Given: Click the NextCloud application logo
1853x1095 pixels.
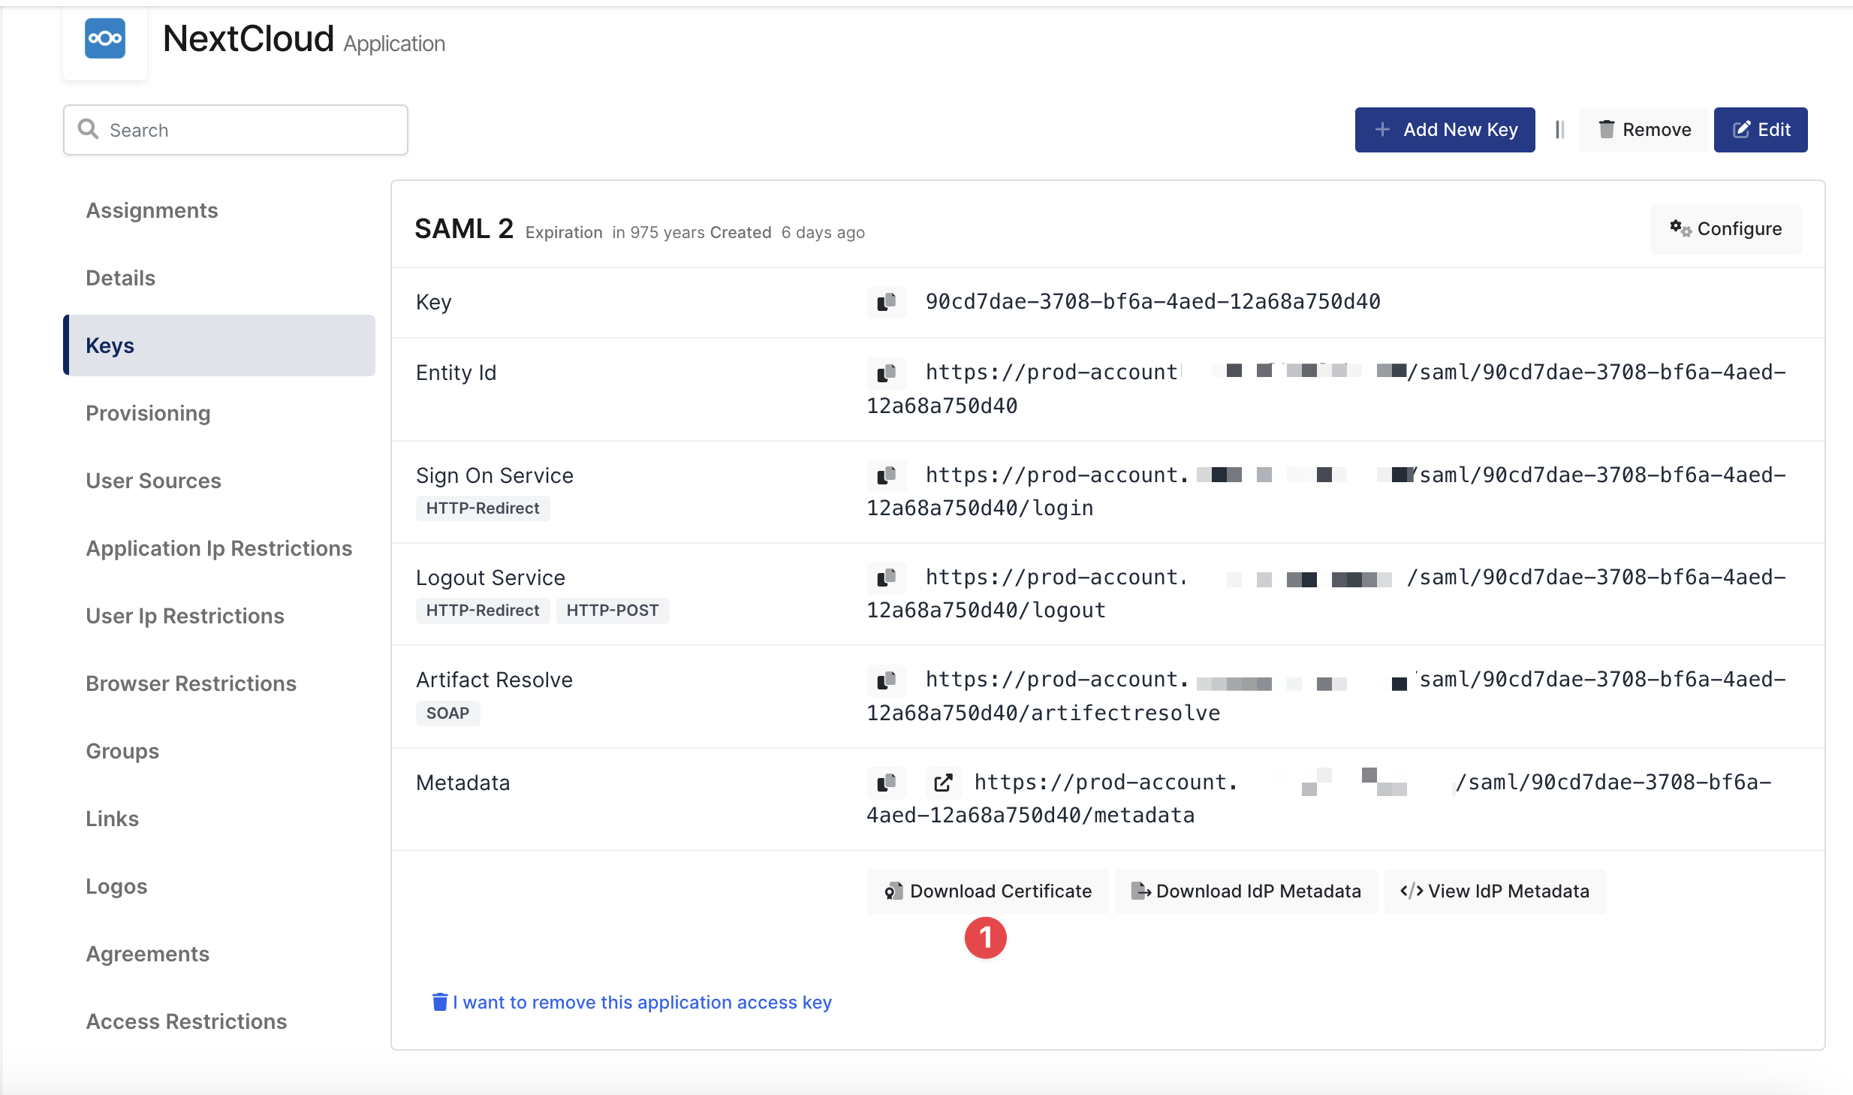Looking at the screenshot, I should click(105, 39).
